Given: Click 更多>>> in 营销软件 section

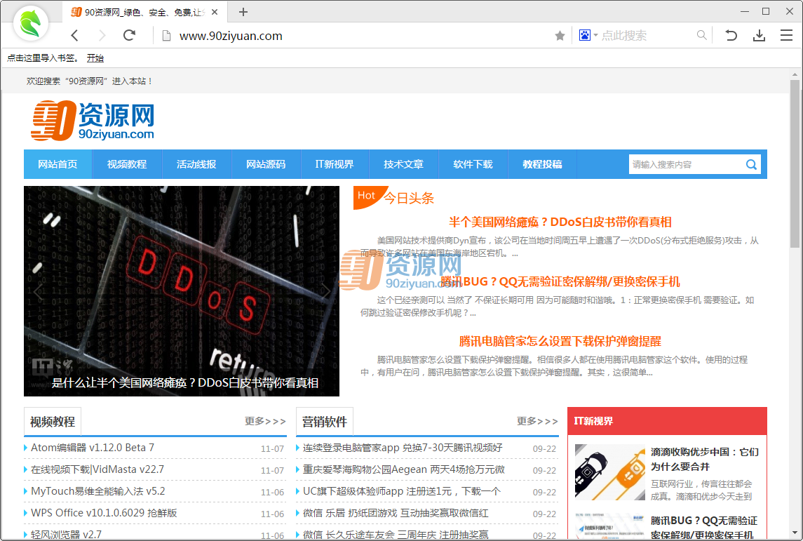Looking at the screenshot, I should [537, 421].
